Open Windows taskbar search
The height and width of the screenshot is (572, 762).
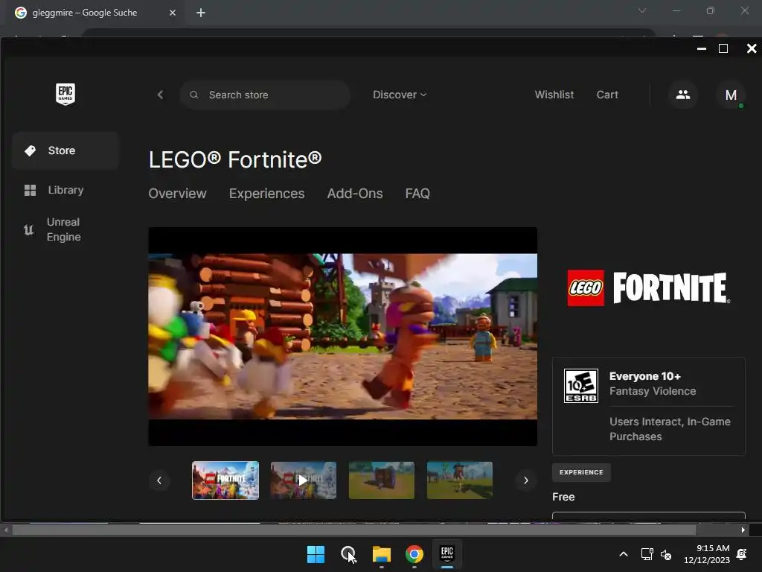(348, 554)
